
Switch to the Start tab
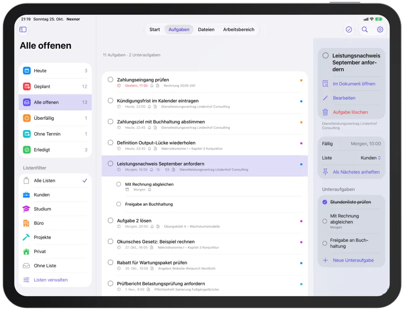click(154, 30)
